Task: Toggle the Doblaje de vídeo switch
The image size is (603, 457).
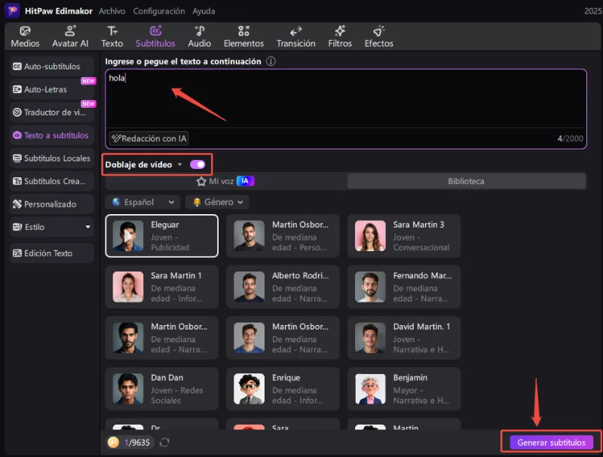Action: pos(197,164)
